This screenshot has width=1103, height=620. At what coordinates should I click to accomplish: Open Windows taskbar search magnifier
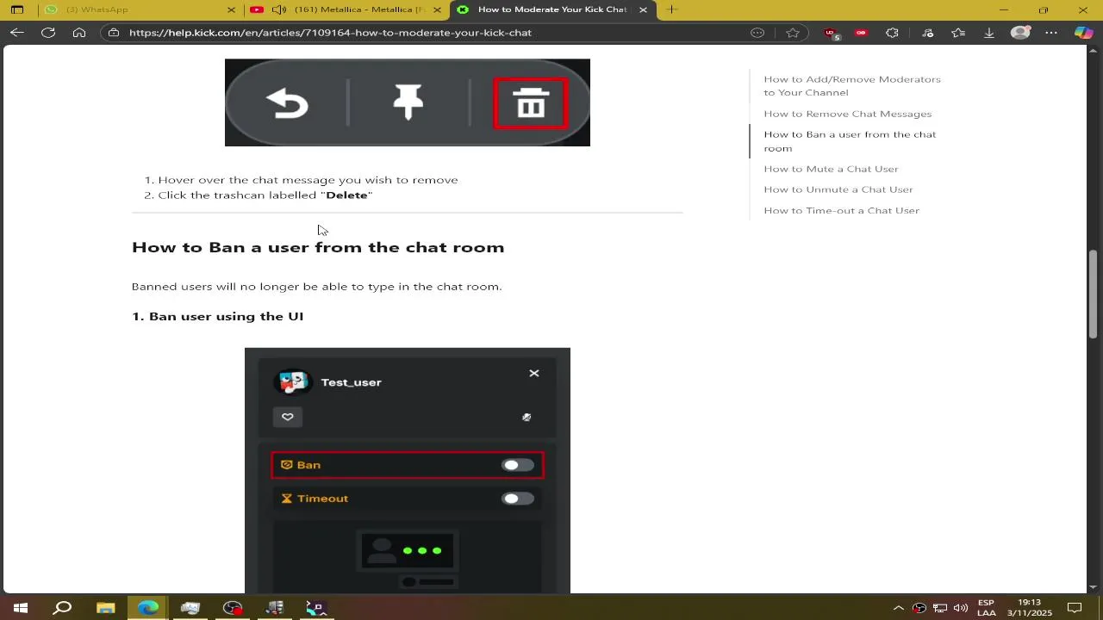pyautogui.click(x=63, y=608)
